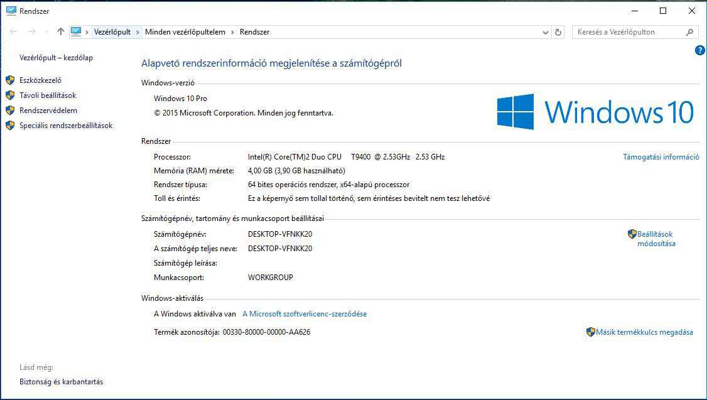Click the Windows 10 logo
The height and width of the screenshot is (400, 707).
tap(595, 112)
